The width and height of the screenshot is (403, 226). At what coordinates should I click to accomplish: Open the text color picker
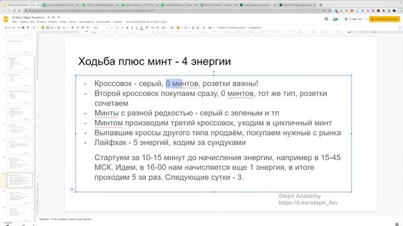142,28
